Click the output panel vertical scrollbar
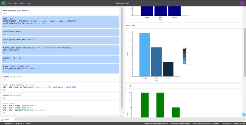Image resolution: width=246 pixels, height=125 pixels. (245, 52)
